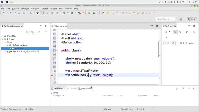Click the Wi-Fi icon in system tray

183,2
